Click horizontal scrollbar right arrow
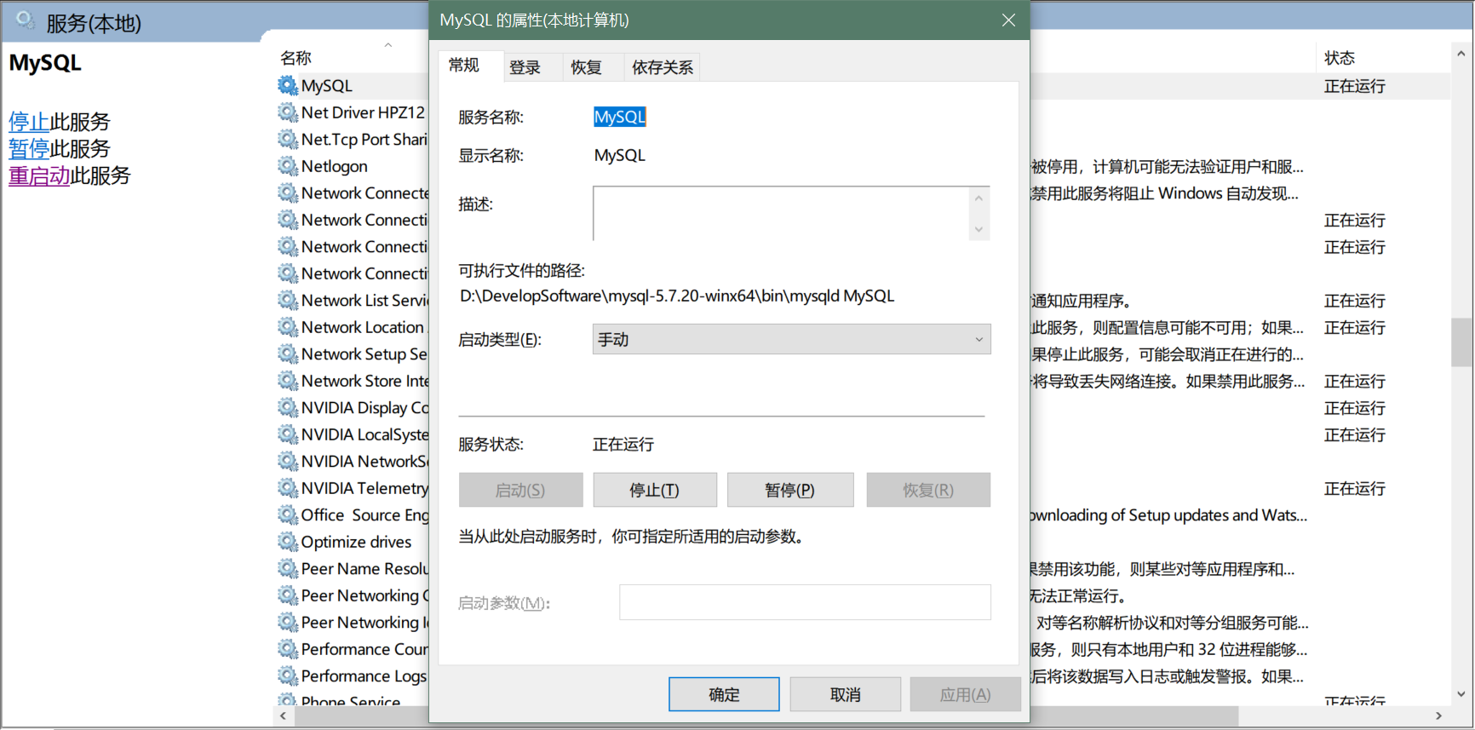Image resolution: width=1475 pixels, height=730 pixels. [1438, 716]
